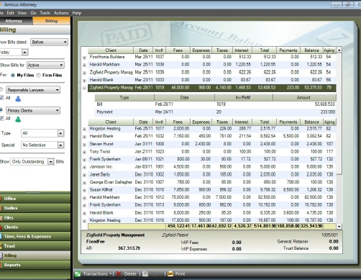Click the green client person icon
This screenshot has width=361, height=280.
pos(18,119)
